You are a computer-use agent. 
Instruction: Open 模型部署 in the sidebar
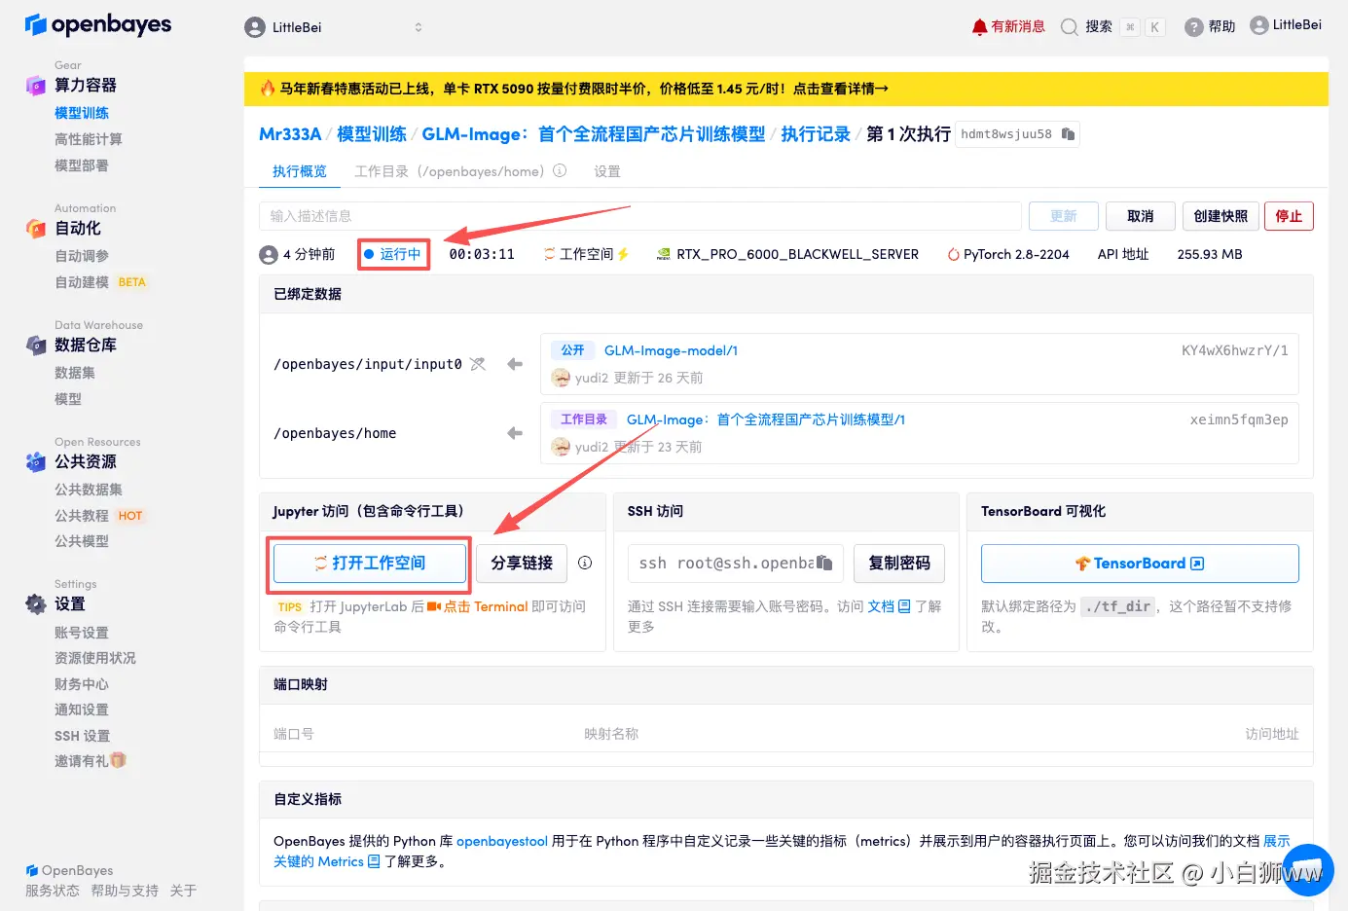[x=82, y=165]
